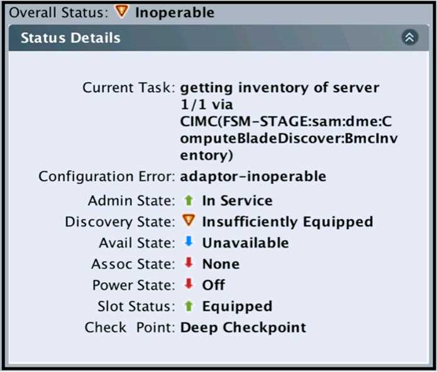Click the In Service admin state value
Screen dimensions: 437x372
point(237,201)
